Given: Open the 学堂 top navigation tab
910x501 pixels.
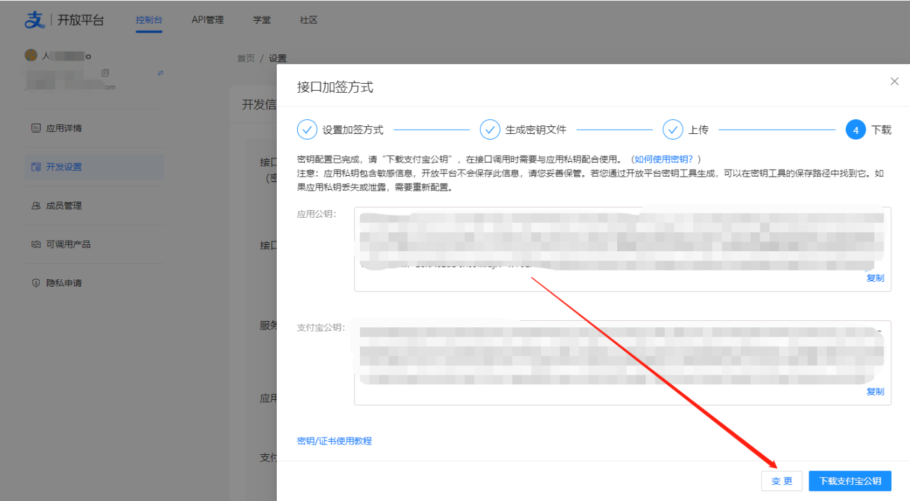Looking at the screenshot, I should click(262, 20).
